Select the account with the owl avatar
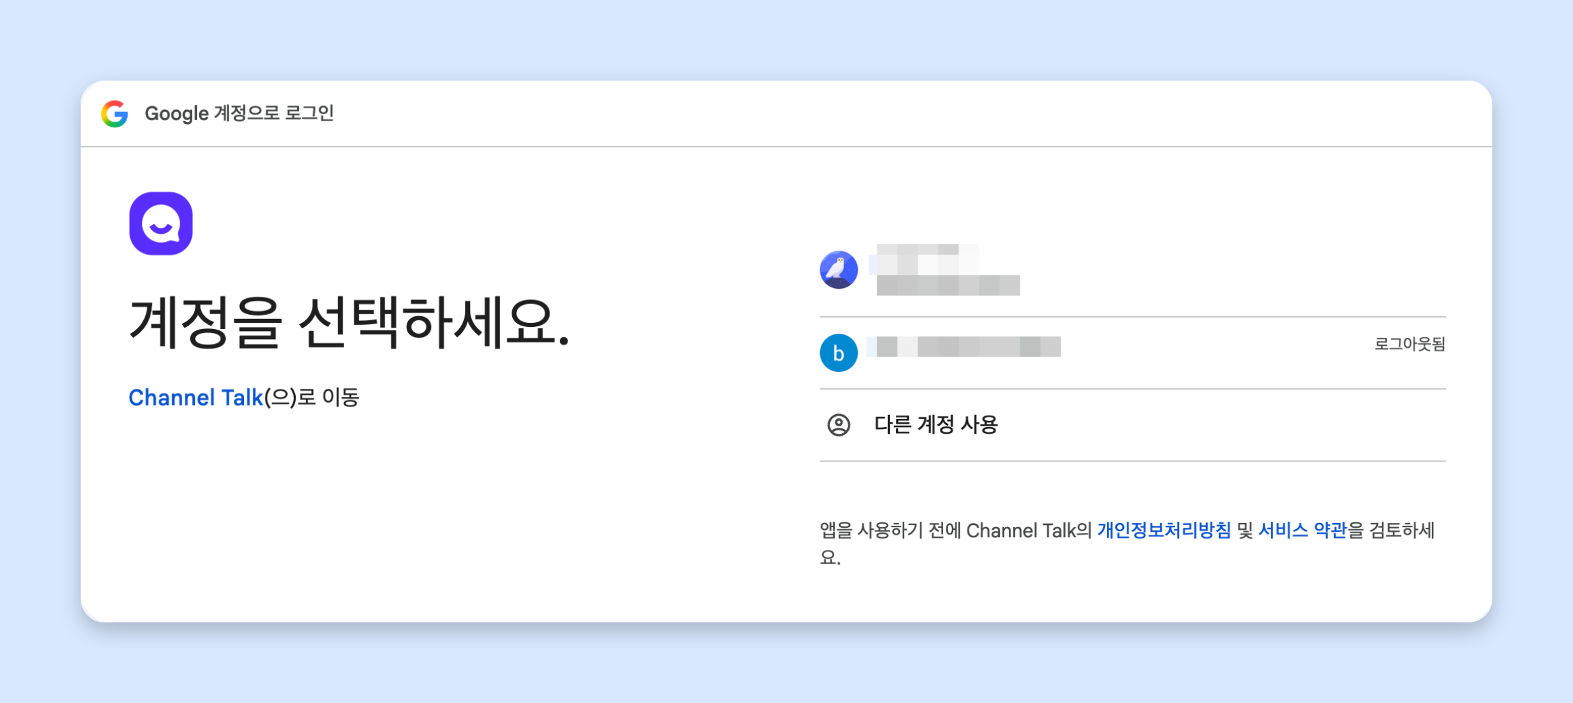The height and width of the screenshot is (703, 1573). 1132,270
